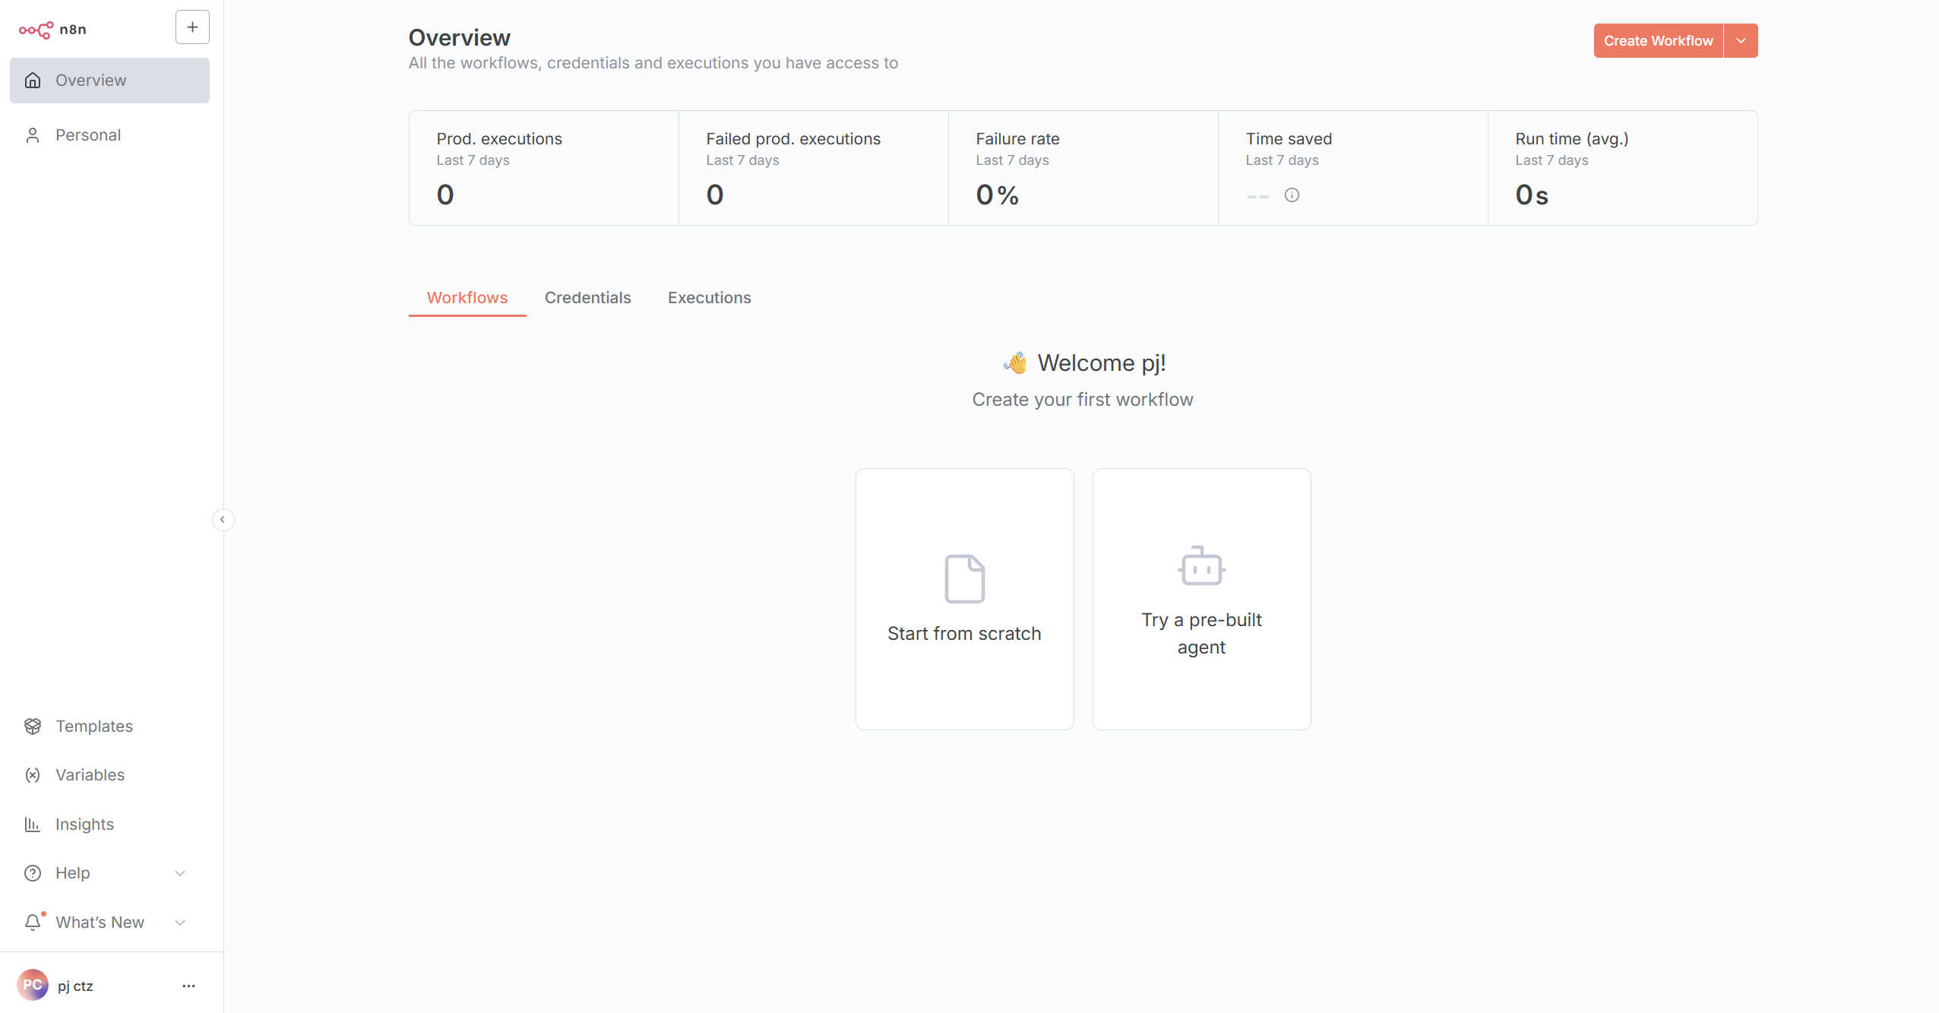The image size is (1939, 1013).
Task: Click the Time saved info icon
Action: point(1292,195)
